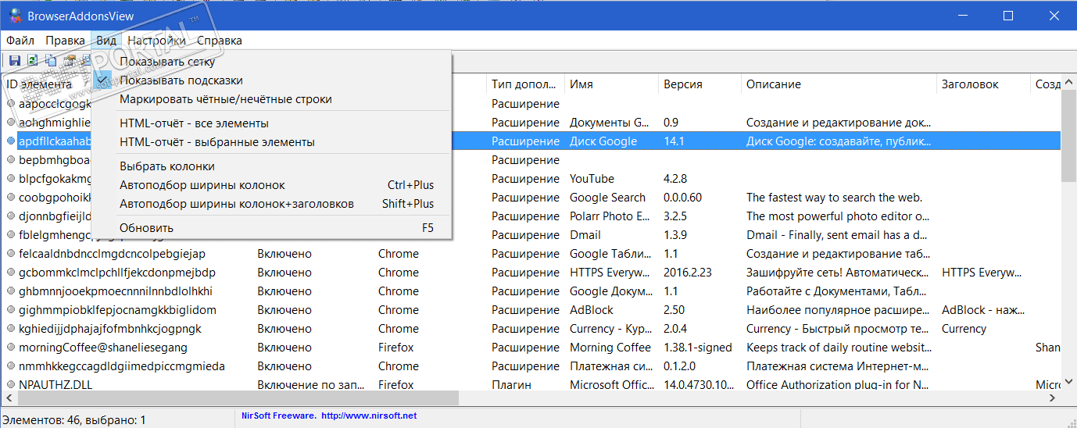Screen dimensions: 1077x428
Task: Click the status circle icon beside NPAUTHZ.DLL
Action: (x=11, y=385)
